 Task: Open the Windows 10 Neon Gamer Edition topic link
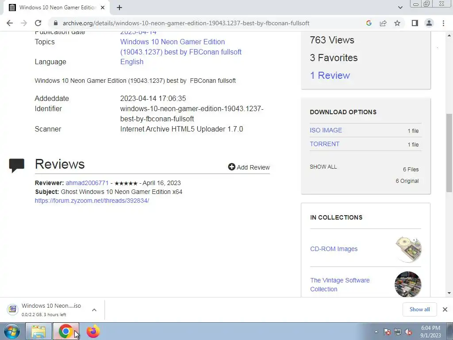click(x=181, y=47)
